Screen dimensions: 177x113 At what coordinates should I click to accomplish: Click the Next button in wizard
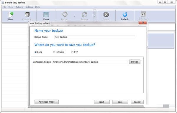tap(102, 102)
